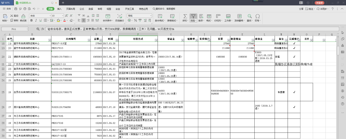Toggle bold formatting
Image resolution: width=346 pixels, height=139 pixels.
31,20
